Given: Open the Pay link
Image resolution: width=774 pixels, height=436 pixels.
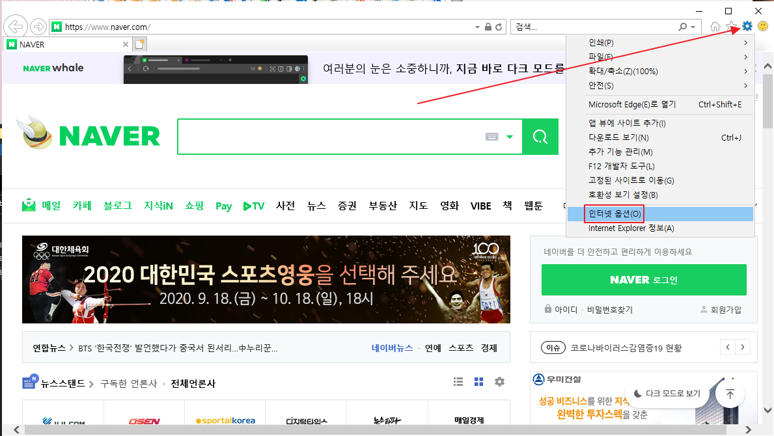Looking at the screenshot, I should point(224,206).
